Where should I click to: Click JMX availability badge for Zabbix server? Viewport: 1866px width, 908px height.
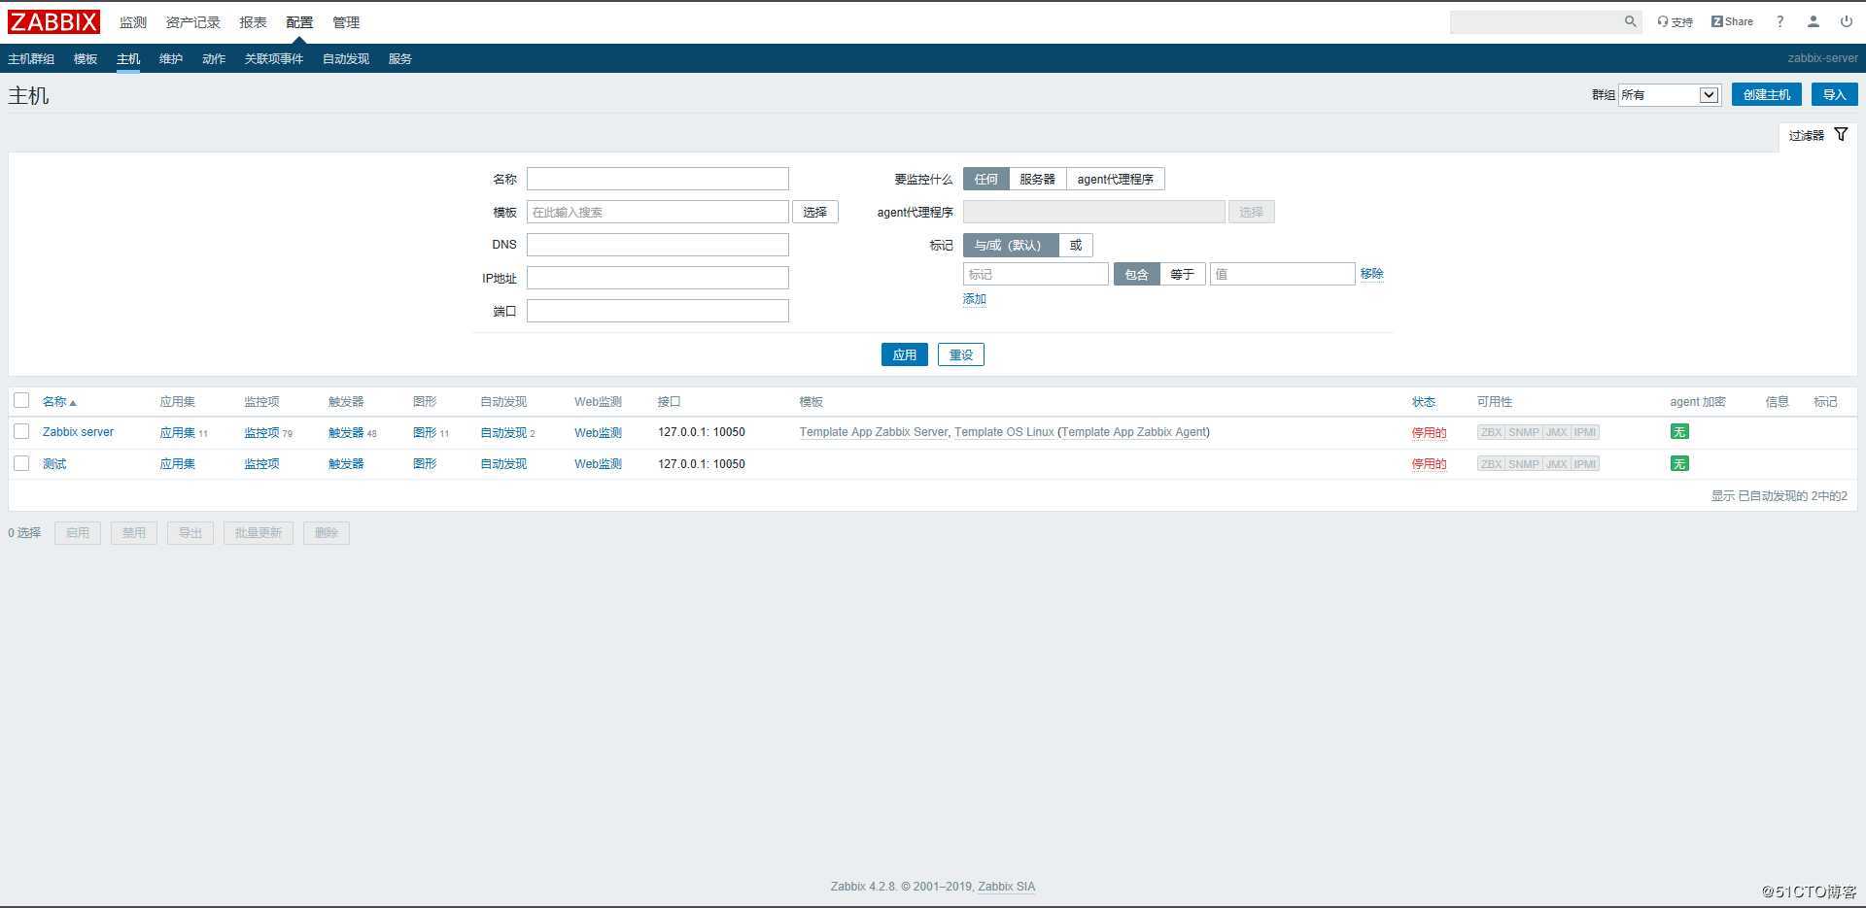(x=1557, y=432)
